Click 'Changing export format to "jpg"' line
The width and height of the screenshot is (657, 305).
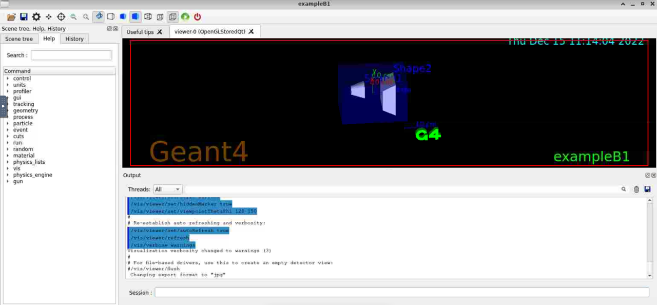178,275
